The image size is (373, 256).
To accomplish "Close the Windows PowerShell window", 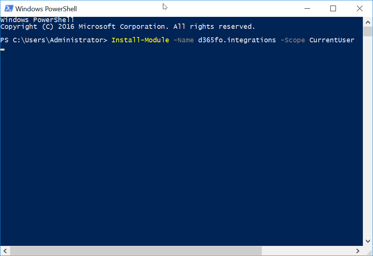I will [359, 8].
